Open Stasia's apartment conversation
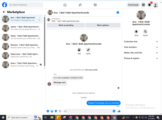 22,37
